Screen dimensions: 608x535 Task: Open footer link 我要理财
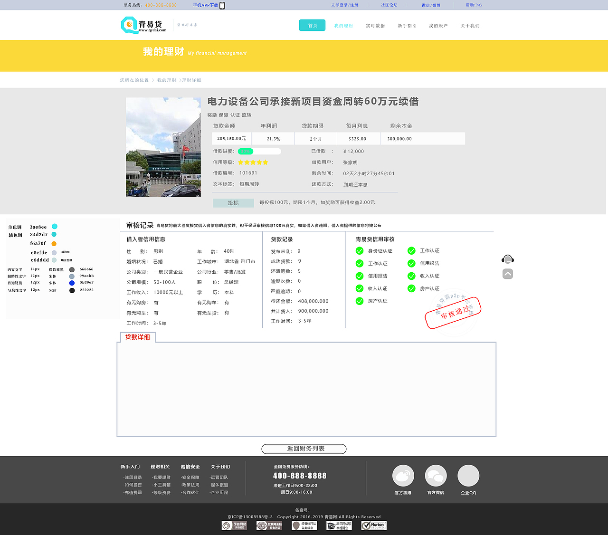point(161,478)
